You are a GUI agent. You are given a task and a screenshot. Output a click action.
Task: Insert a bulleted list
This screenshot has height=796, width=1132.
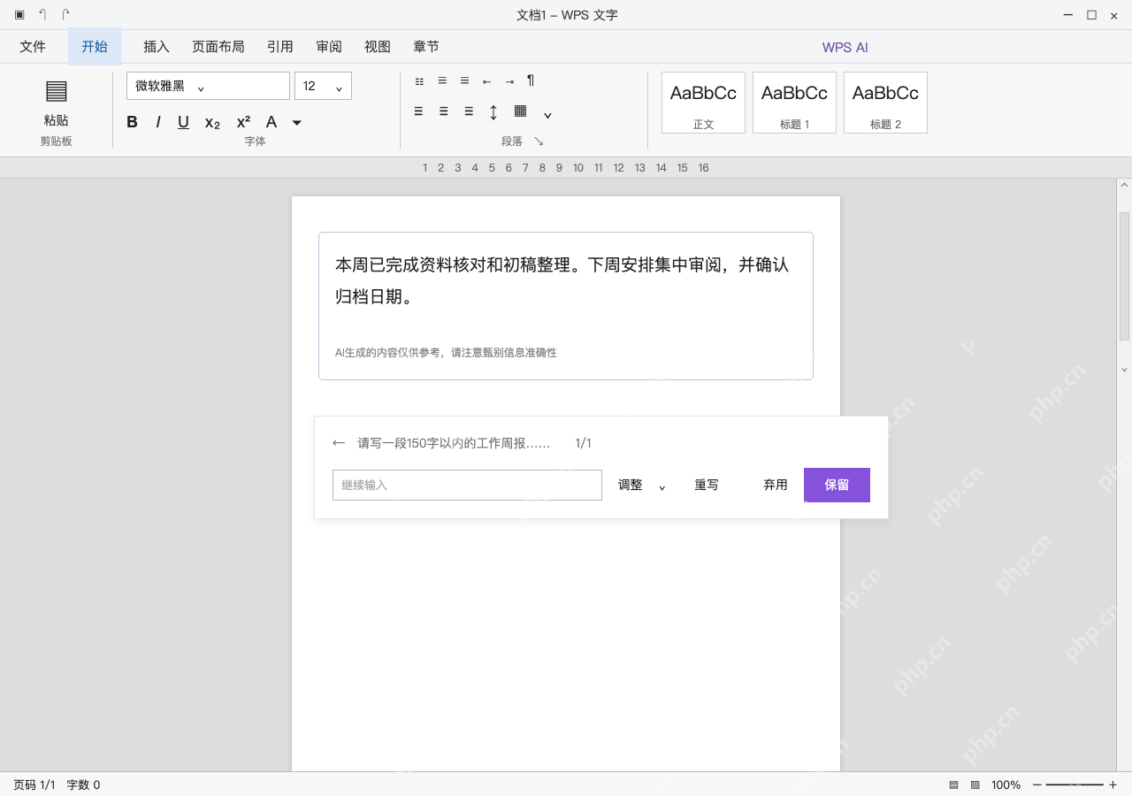[419, 80]
